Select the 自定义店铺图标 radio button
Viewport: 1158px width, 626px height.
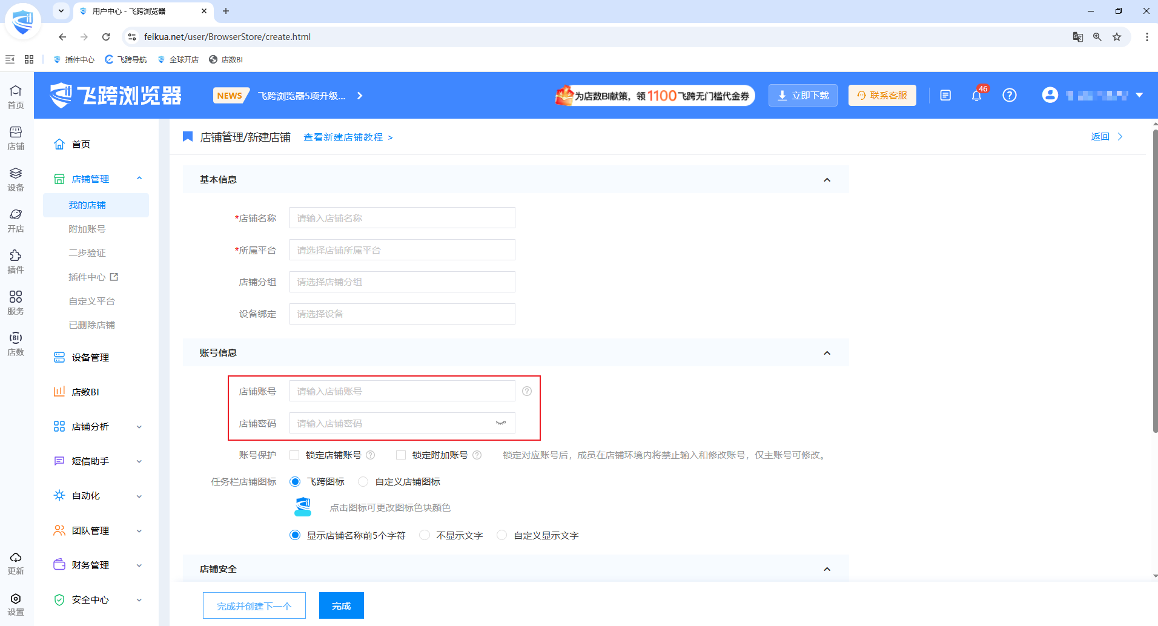coord(363,481)
